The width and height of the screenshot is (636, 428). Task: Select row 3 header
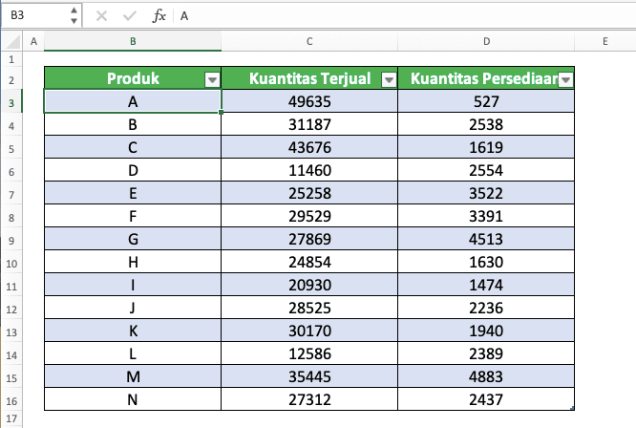click(x=11, y=103)
